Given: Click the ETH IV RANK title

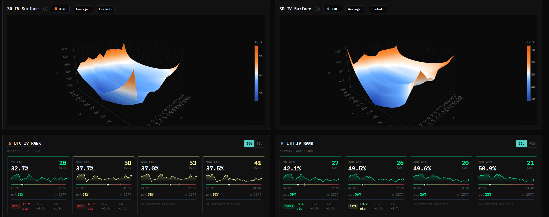Looking at the screenshot, I should pos(300,144).
